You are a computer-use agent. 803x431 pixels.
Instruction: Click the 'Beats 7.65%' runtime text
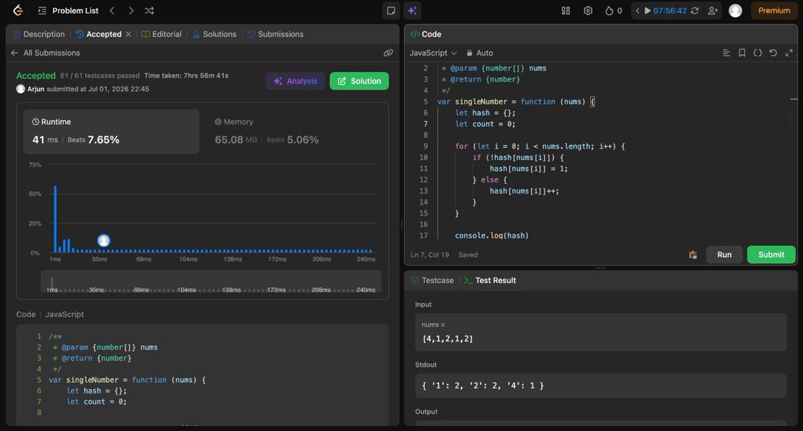[94, 140]
